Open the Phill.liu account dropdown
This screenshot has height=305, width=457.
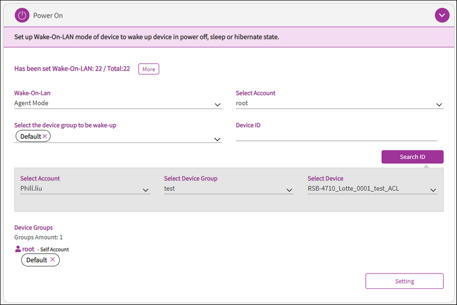click(x=145, y=190)
